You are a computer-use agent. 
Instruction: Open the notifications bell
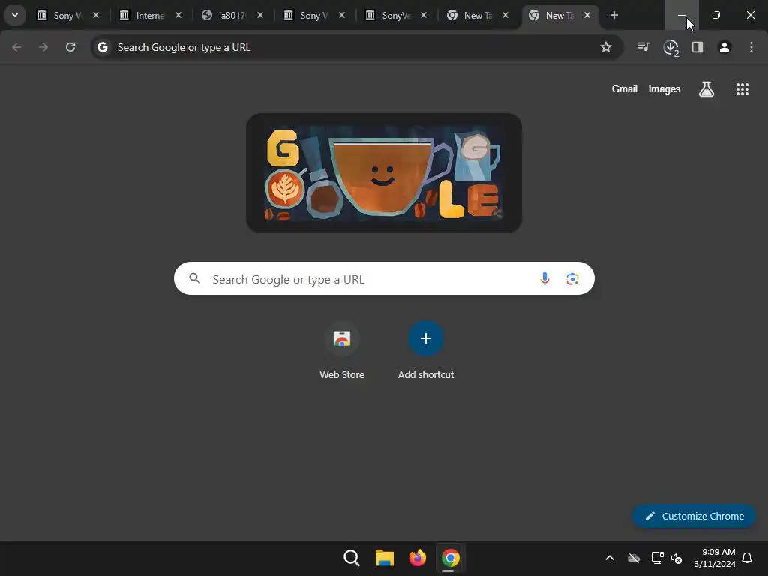click(x=748, y=558)
